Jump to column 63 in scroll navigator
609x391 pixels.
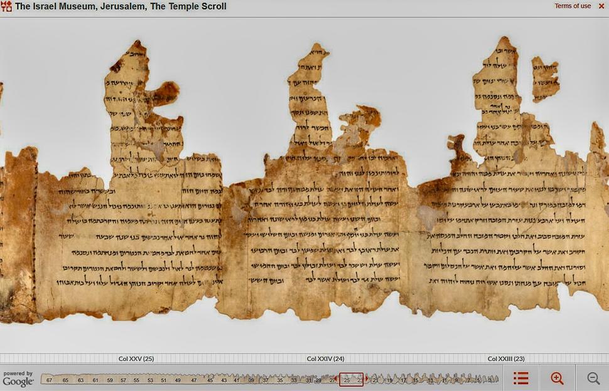[x=80, y=380]
